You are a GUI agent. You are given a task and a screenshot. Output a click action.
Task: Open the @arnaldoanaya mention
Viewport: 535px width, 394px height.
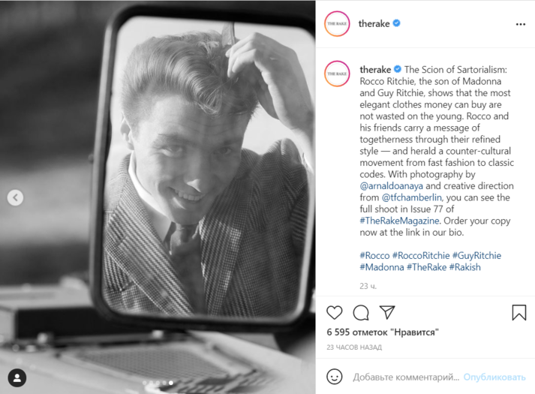[392, 186]
